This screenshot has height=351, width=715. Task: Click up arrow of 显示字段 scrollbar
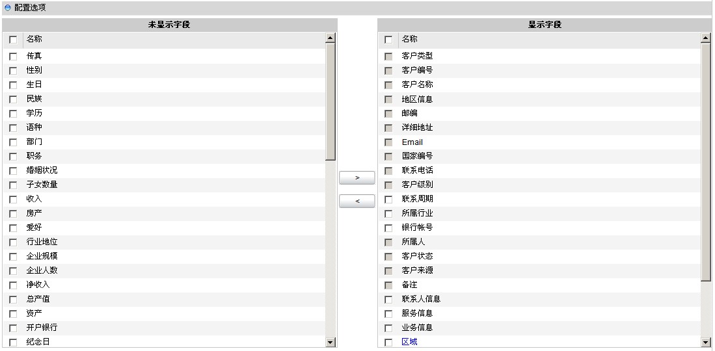[706, 38]
